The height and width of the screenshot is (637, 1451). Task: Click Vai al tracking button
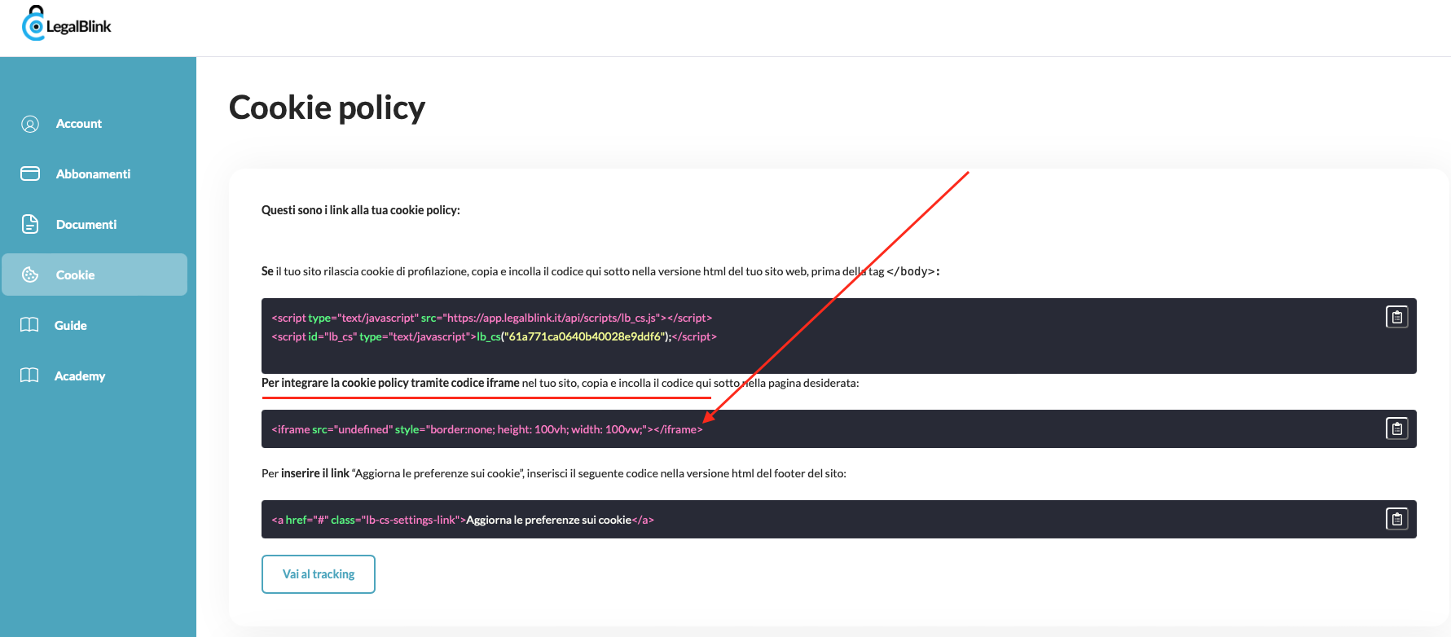[x=319, y=574]
